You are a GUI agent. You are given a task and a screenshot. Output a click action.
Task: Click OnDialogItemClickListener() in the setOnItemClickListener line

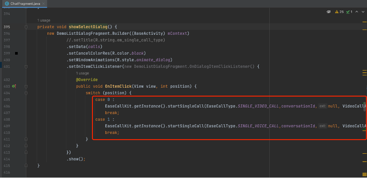[x=222, y=67]
